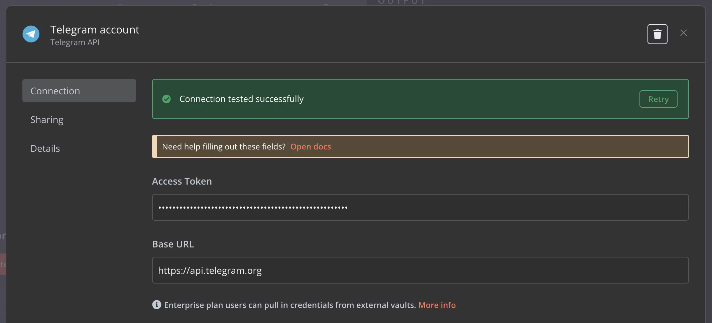Open docs link for field help
The width and height of the screenshot is (712, 323).
(x=311, y=146)
